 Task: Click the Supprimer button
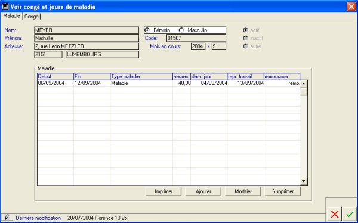[x=283, y=191]
